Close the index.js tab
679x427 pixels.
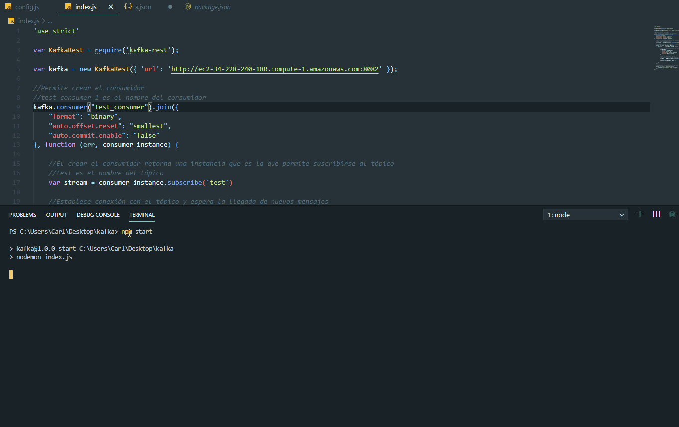pos(111,7)
